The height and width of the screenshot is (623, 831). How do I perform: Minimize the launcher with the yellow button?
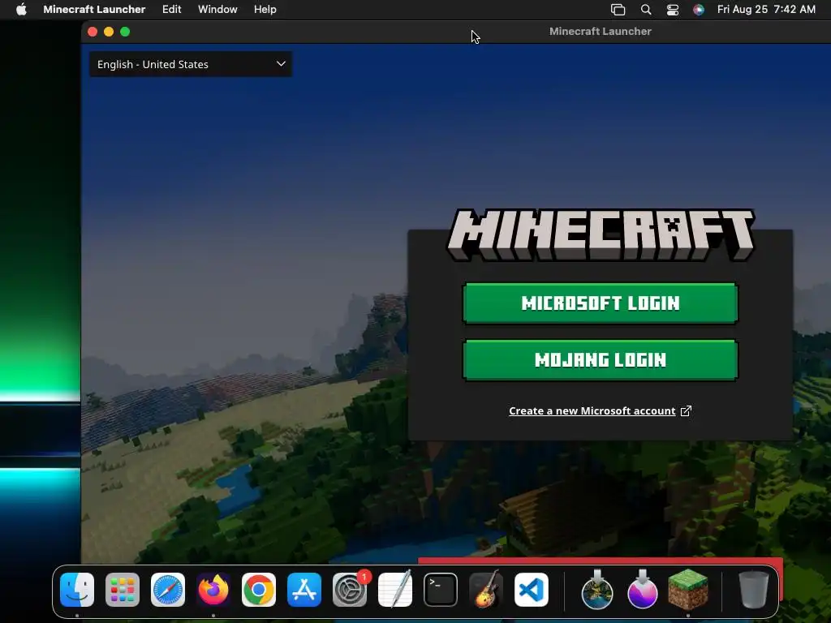(x=109, y=32)
